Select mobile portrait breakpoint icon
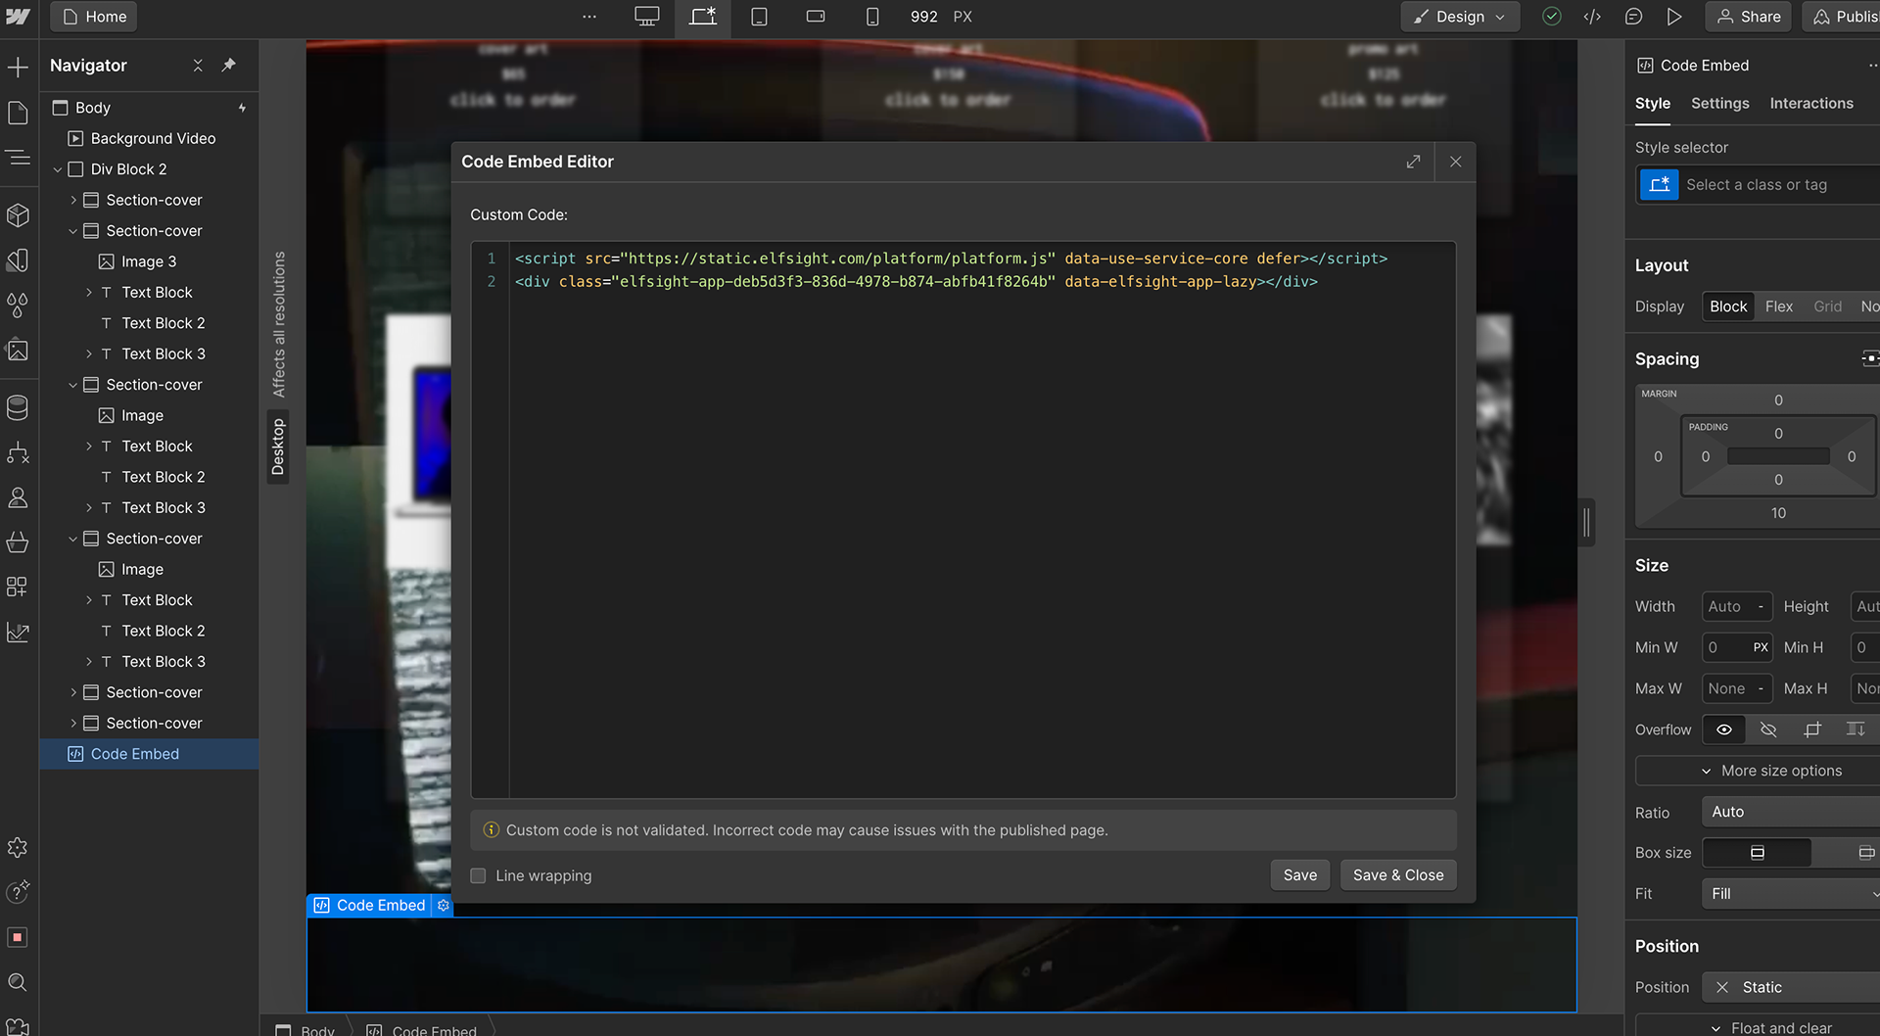The height and width of the screenshot is (1036, 1880). [872, 17]
